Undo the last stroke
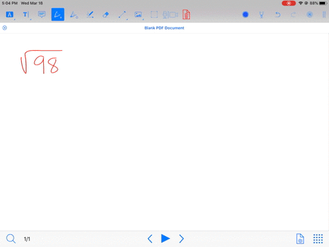The height and width of the screenshot is (247, 329). 278,15
